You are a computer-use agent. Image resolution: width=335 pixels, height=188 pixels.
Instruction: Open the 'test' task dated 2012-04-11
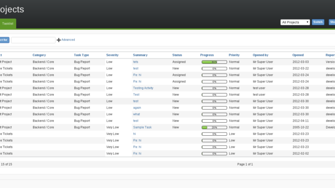tap(136, 121)
